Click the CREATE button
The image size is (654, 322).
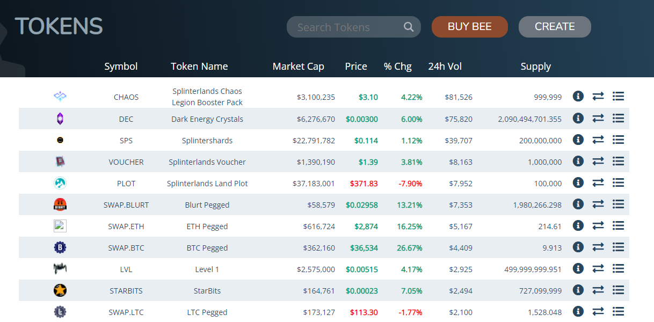pyautogui.click(x=555, y=27)
